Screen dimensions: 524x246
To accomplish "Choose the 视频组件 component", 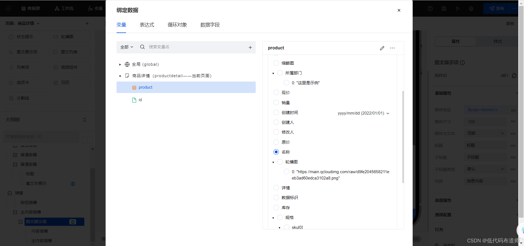I will 70,67.
